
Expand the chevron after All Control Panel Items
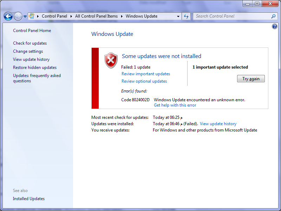point(122,16)
